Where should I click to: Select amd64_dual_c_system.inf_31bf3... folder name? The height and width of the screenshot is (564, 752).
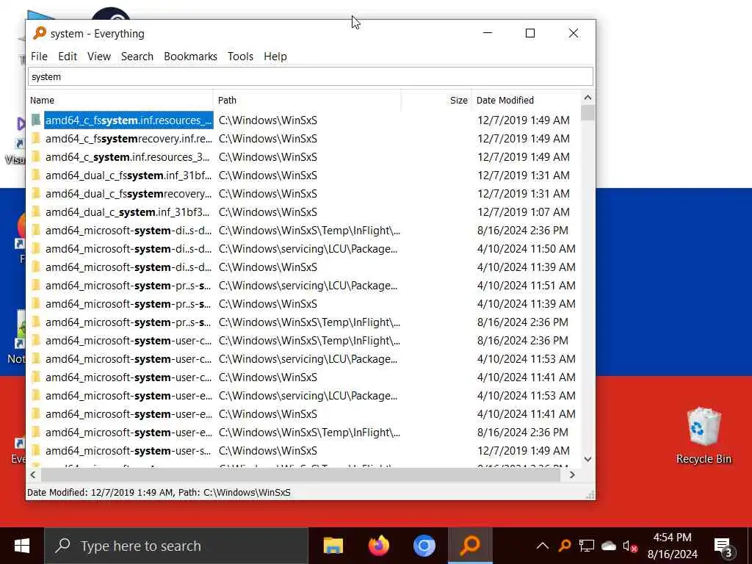pos(127,212)
